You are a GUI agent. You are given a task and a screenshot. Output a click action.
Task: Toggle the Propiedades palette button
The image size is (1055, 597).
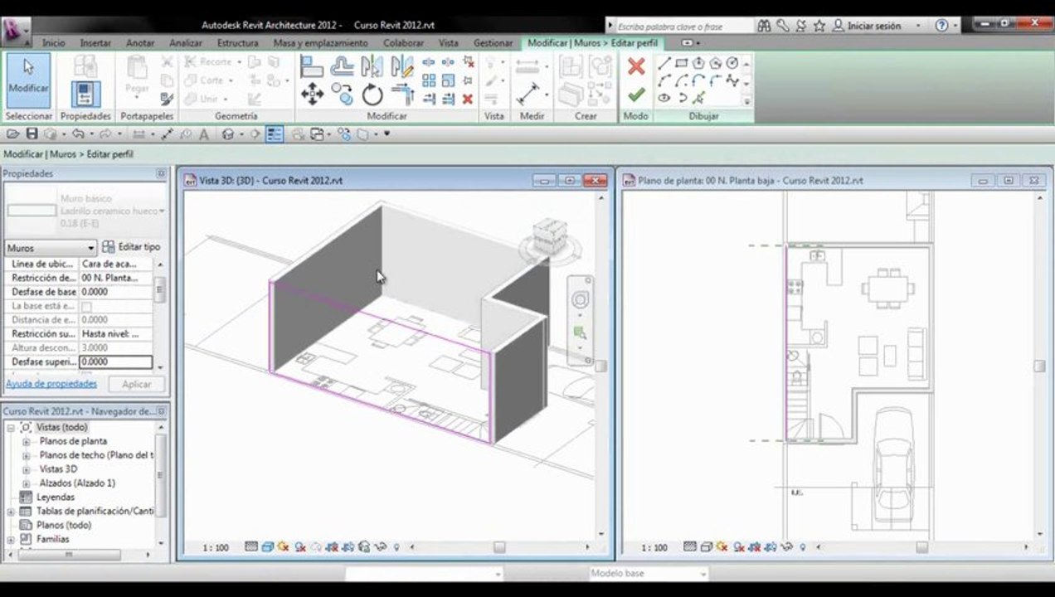point(85,95)
